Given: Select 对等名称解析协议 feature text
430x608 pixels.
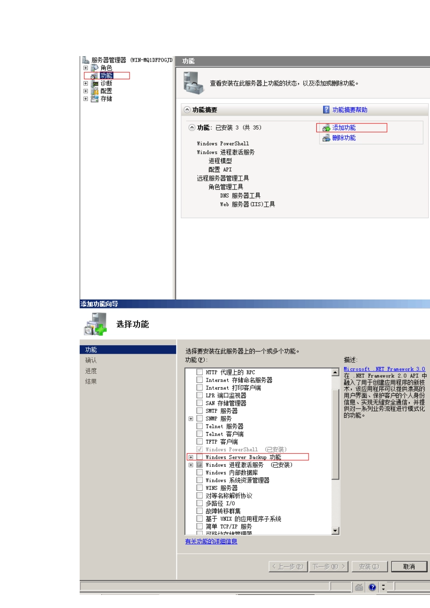Looking at the screenshot, I should click(229, 496).
